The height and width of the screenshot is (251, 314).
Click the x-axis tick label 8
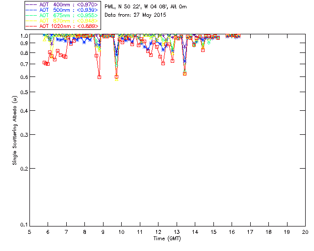(85, 232)
